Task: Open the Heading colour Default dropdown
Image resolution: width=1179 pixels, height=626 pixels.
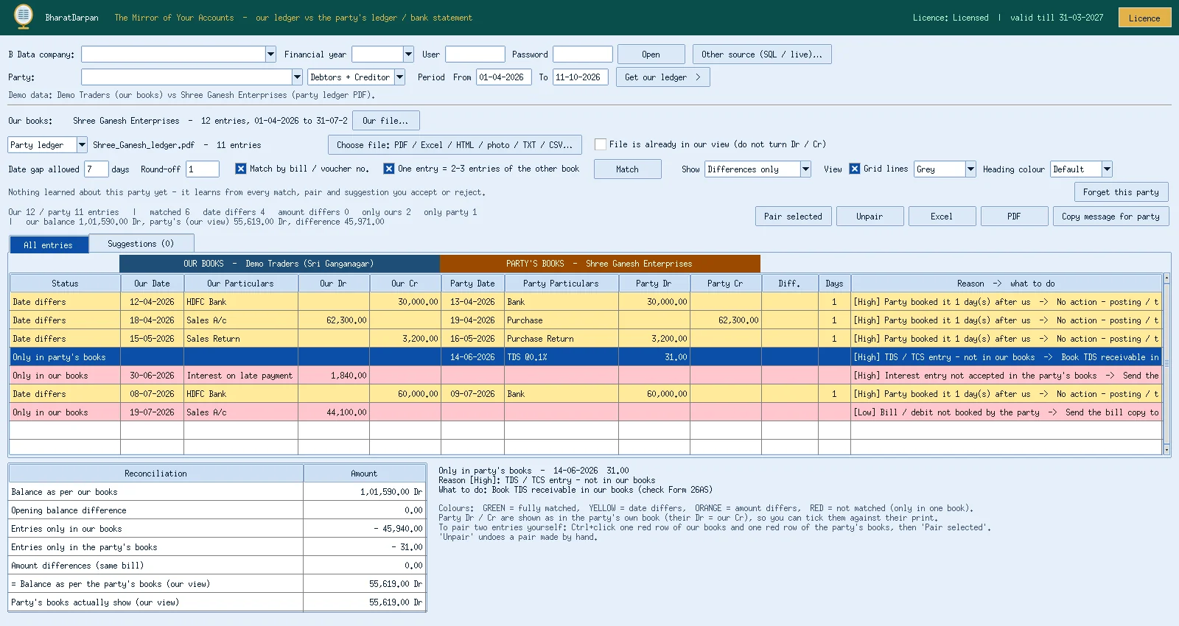Action: pos(1107,169)
